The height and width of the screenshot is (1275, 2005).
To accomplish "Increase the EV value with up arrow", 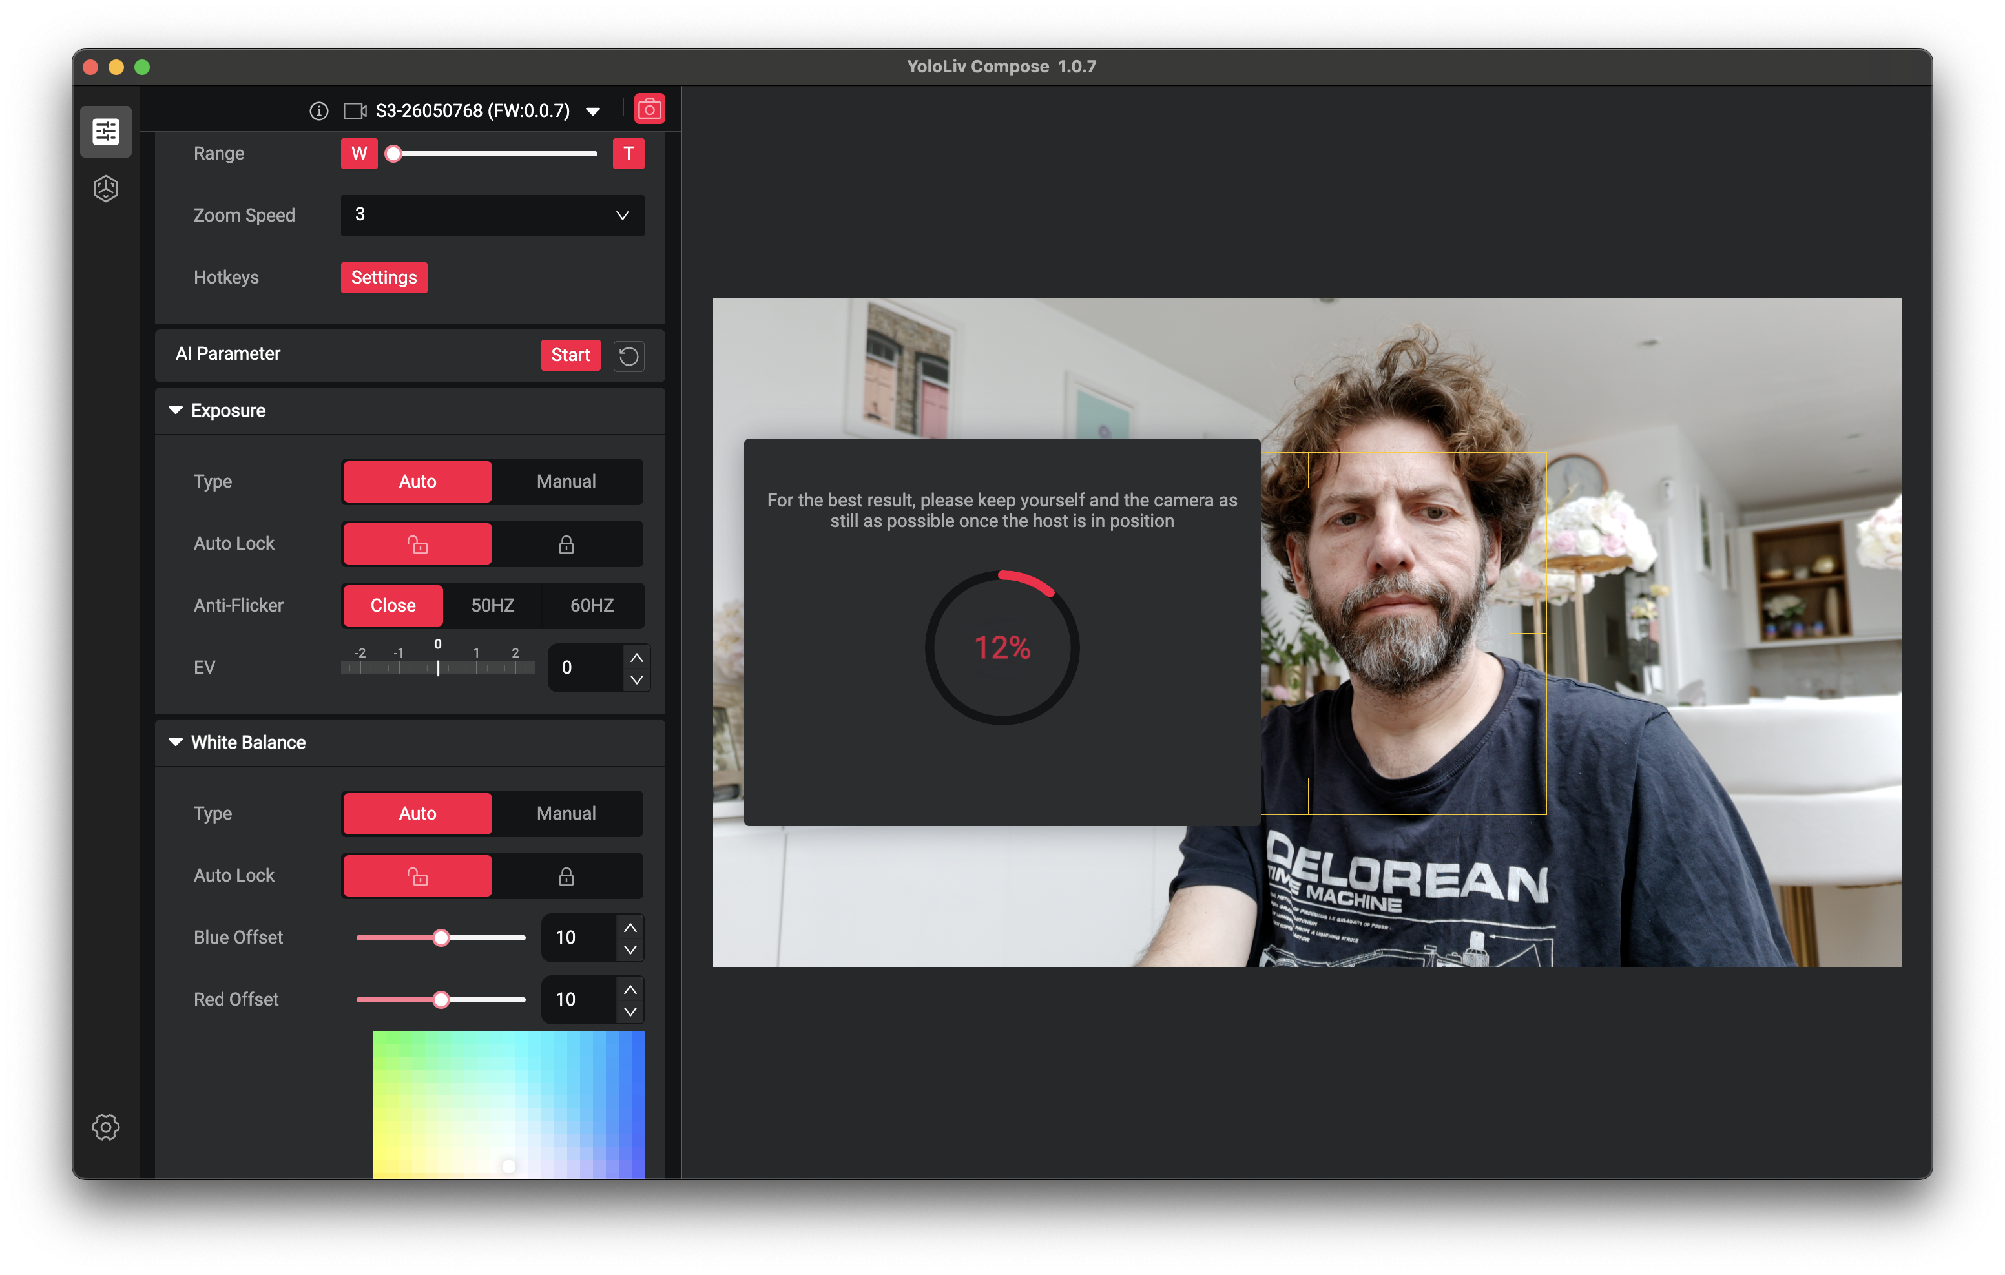I will [x=637, y=657].
